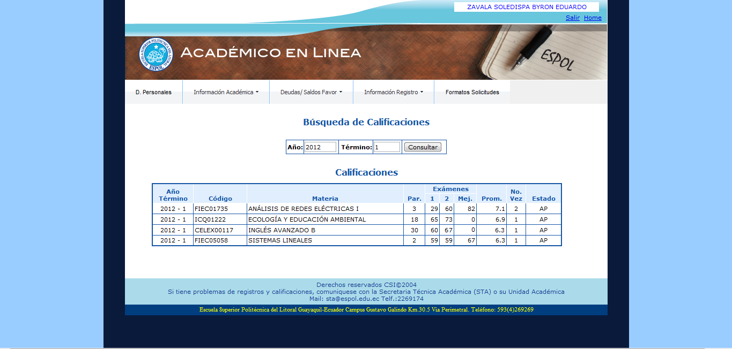This screenshot has width=732, height=349.
Task: Go to the Home link
Action: 593,18
